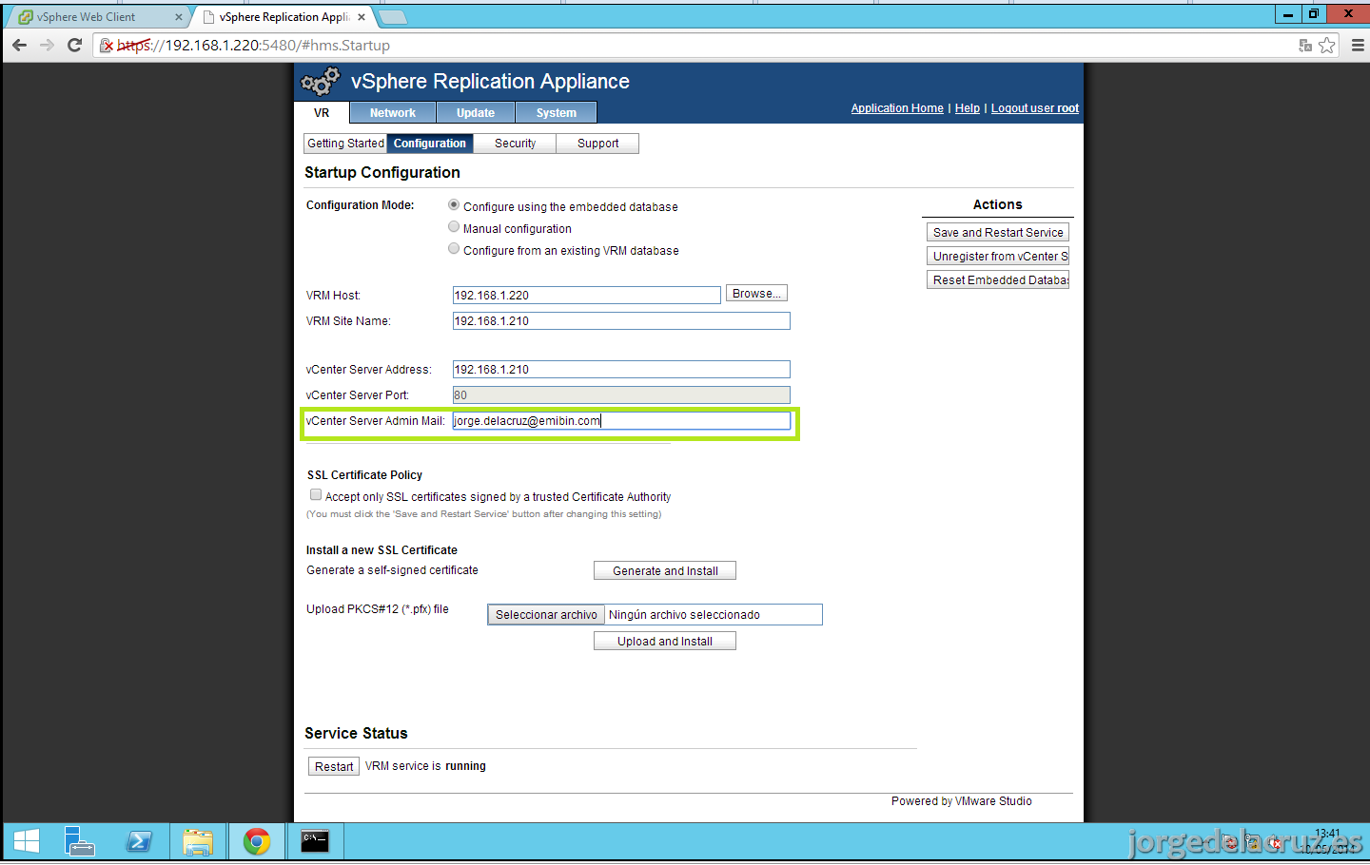1370x865 pixels.
Task: Open the Support subtab
Action: tap(597, 144)
